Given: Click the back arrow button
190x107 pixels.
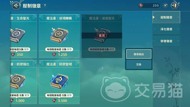Looking at the screenshot, I should click(16, 6).
